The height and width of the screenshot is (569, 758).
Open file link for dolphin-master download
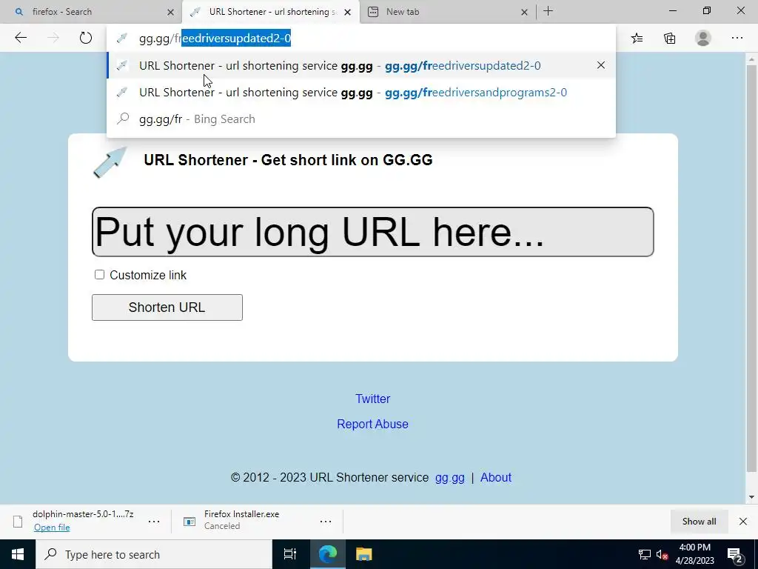(52, 528)
